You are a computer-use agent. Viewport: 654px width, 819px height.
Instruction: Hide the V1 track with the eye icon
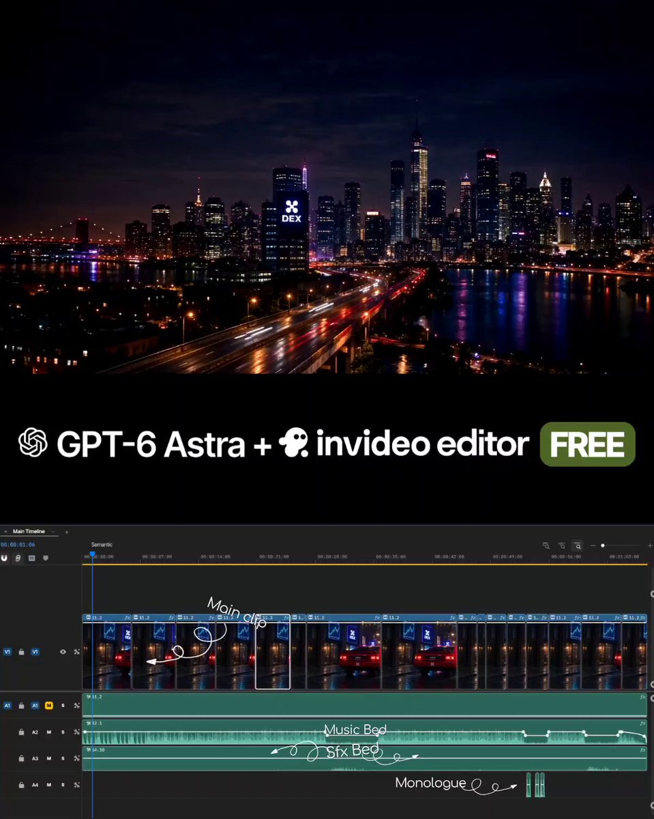pos(63,652)
